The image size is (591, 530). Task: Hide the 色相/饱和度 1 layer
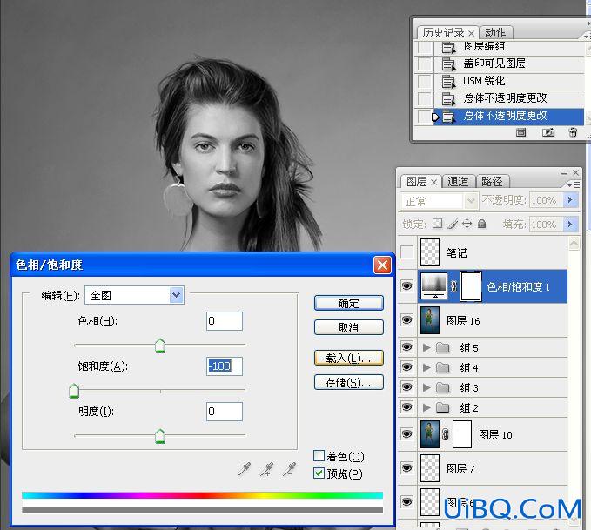click(407, 285)
